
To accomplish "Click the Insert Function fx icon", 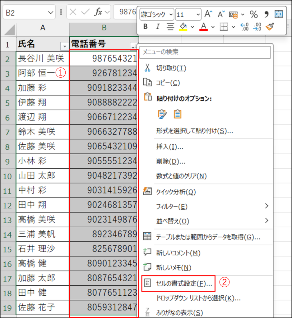I will [x=98, y=12].
